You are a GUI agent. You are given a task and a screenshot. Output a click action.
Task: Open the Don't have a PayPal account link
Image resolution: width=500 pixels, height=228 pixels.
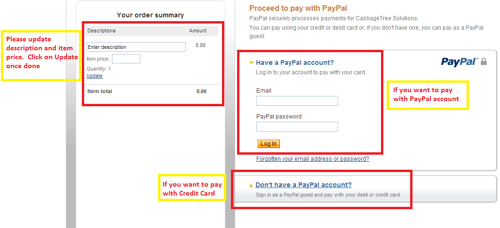303,185
